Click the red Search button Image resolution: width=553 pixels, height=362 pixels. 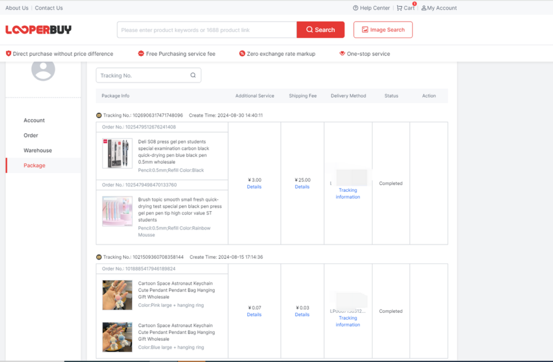[320, 30]
